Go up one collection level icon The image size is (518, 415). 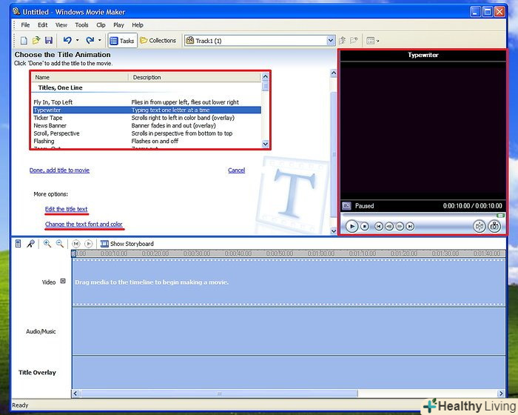(342, 41)
